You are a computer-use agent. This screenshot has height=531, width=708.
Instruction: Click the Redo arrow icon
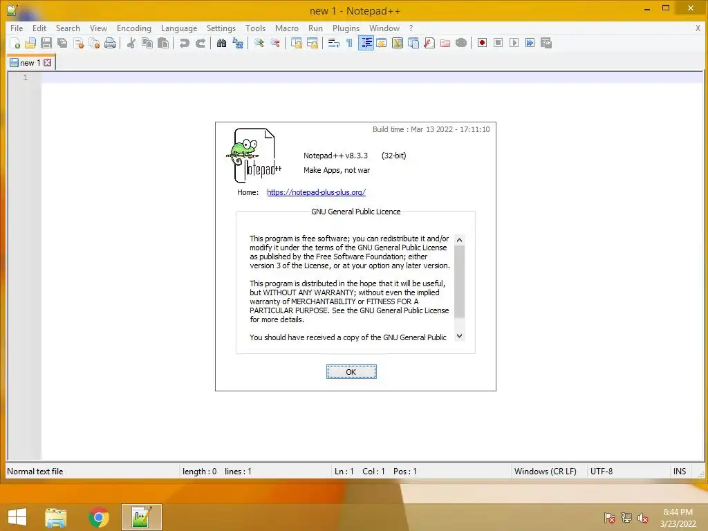(x=201, y=44)
